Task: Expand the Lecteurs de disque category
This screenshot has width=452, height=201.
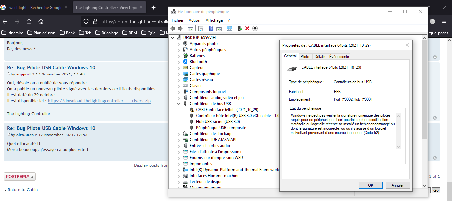Action: pyautogui.click(x=179, y=182)
